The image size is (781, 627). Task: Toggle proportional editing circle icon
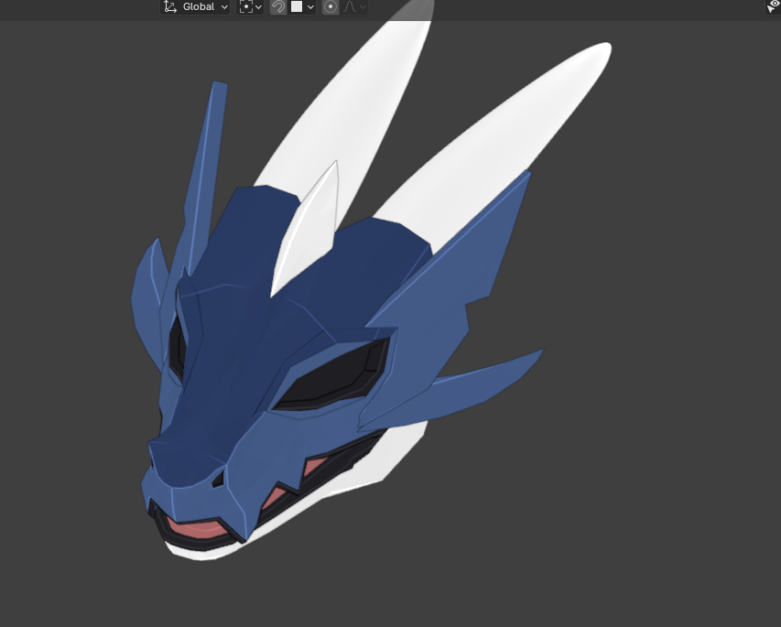(331, 7)
